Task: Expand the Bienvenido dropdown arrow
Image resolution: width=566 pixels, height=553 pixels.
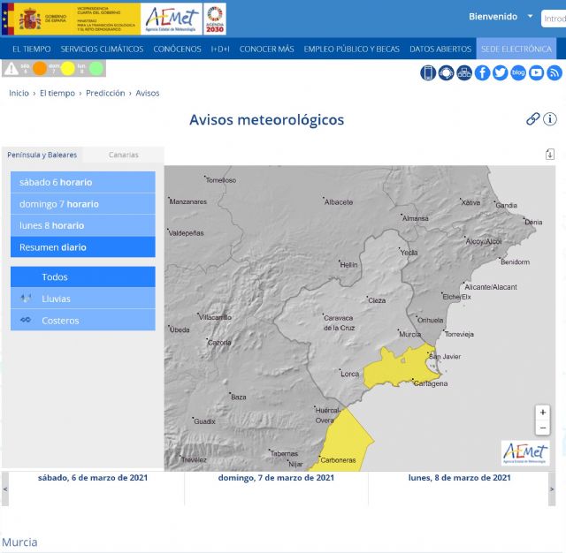Action: point(530,16)
